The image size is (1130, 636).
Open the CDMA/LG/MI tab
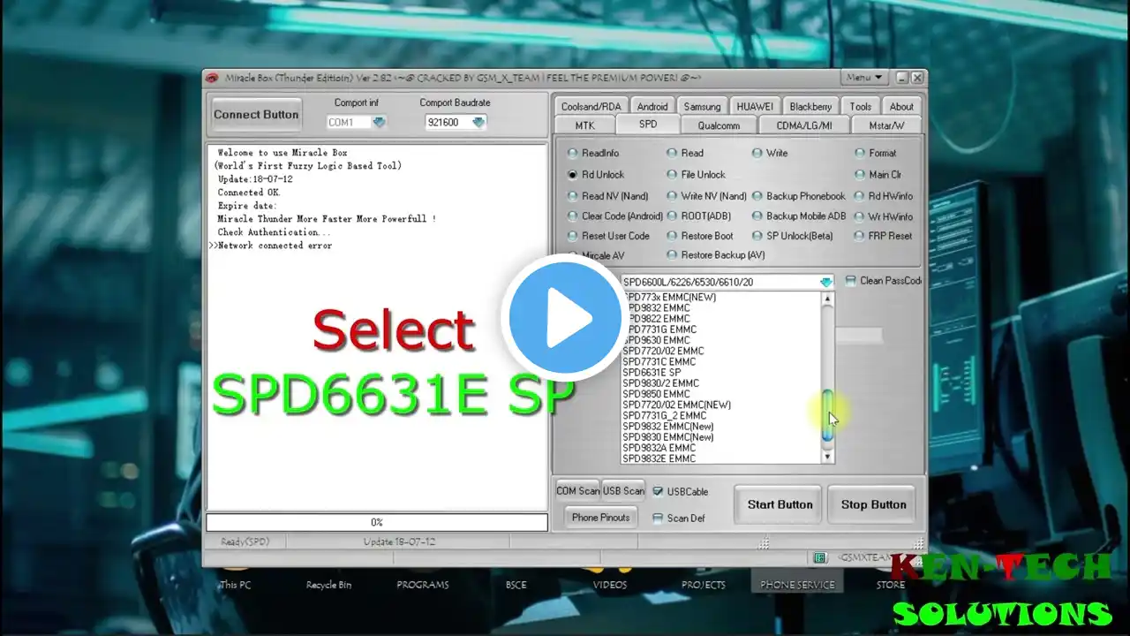coord(804,125)
